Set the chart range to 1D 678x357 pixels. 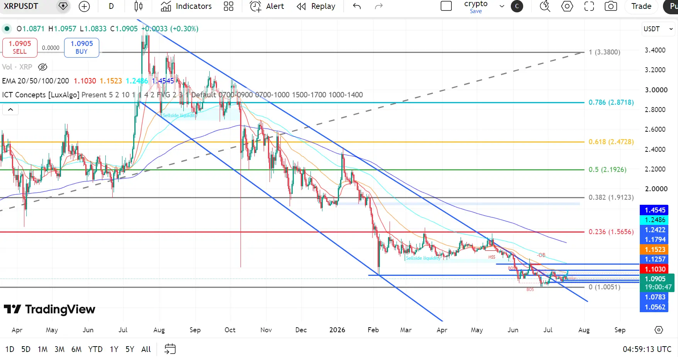point(10,349)
